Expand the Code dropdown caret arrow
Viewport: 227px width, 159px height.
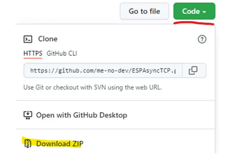point(204,12)
